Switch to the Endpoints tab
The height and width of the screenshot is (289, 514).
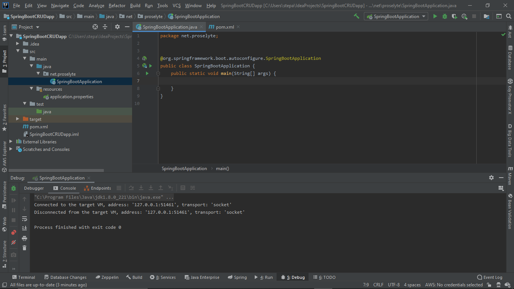98,188
